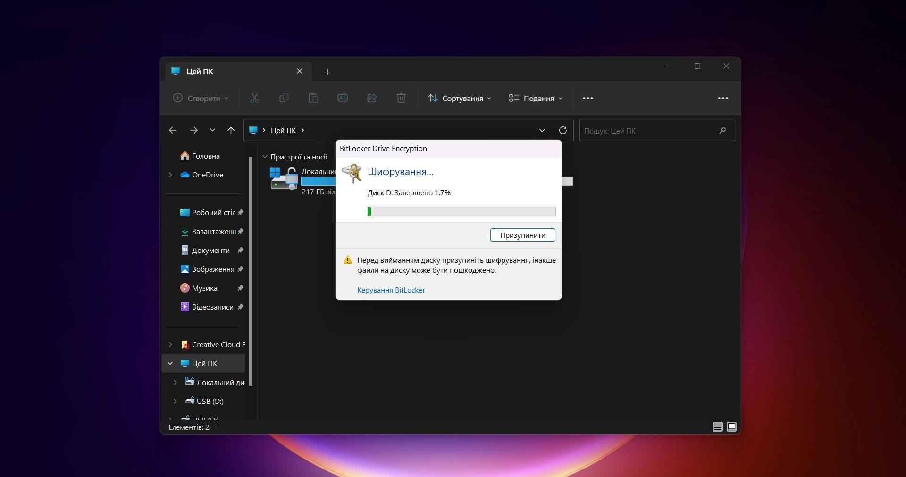
Task: Click the Пошук: Цей ПК search field
Action: click(649, 131)
